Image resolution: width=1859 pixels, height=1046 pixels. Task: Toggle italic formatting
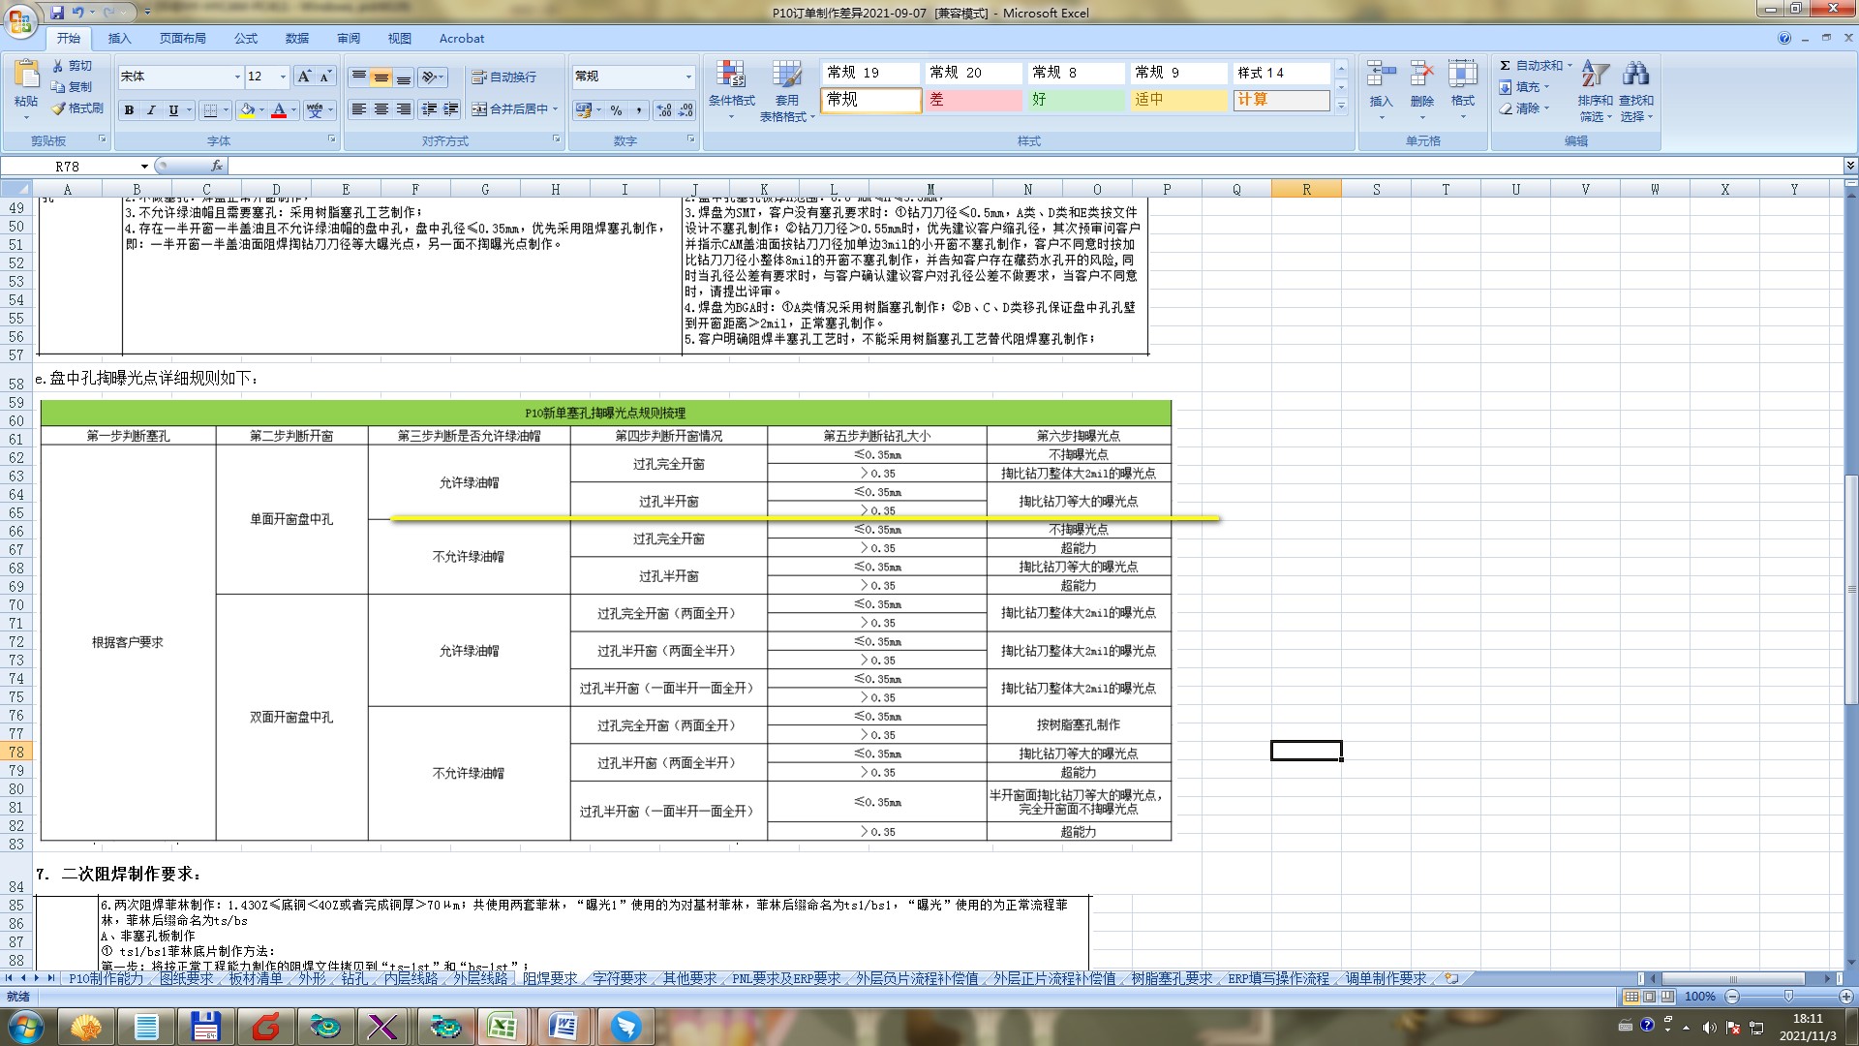tap(151, 110)
